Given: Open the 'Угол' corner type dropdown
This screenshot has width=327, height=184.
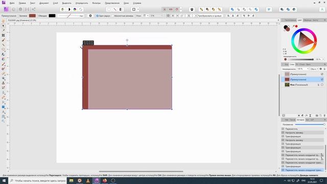Looking at the screenshot, I should pos(146,16).
